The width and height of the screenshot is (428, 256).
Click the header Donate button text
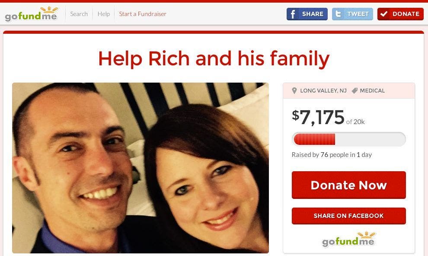click(x=406, y=14)
